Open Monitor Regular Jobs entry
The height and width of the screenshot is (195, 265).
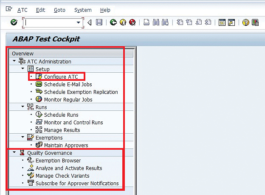(x=68, y=100)
